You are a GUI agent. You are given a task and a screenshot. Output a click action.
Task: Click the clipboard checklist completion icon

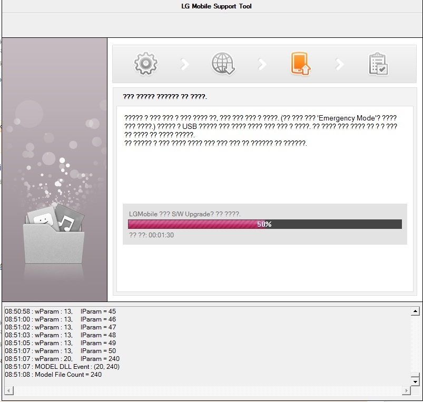coord(378,64)
